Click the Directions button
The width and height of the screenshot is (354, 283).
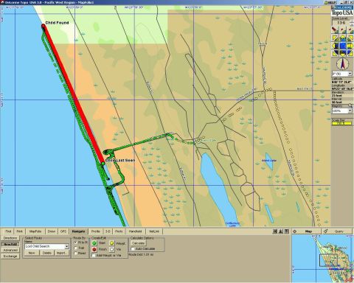coord(10,238)
